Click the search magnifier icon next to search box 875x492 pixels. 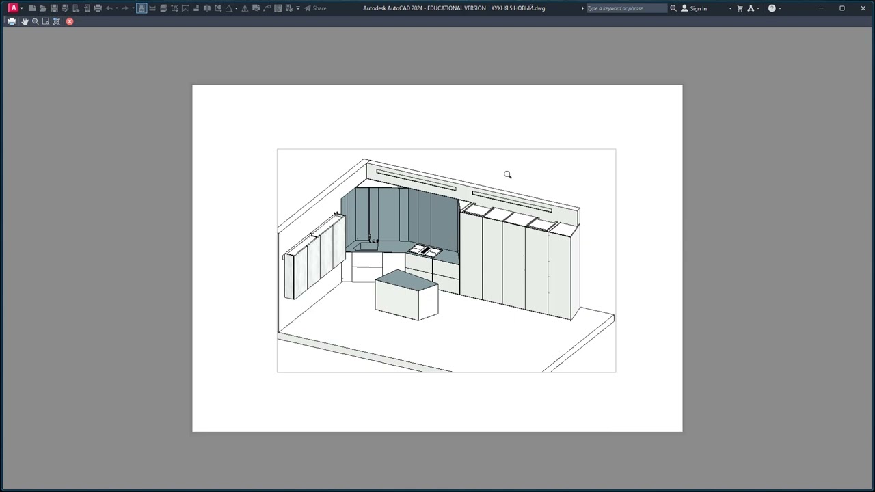tap(673, 8)
